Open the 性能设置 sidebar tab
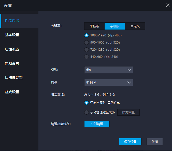The height and width of the screenshot is (151, 172). pos(12,21)
